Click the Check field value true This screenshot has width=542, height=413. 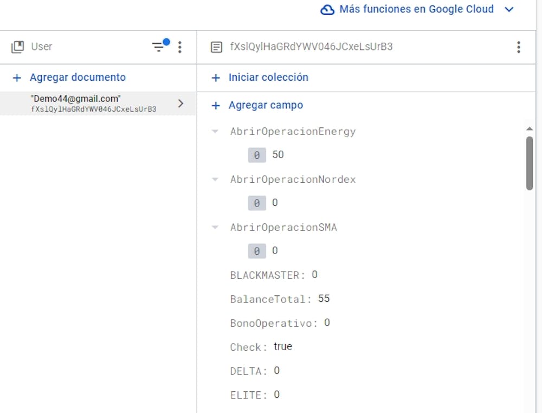tap(283, 347)
